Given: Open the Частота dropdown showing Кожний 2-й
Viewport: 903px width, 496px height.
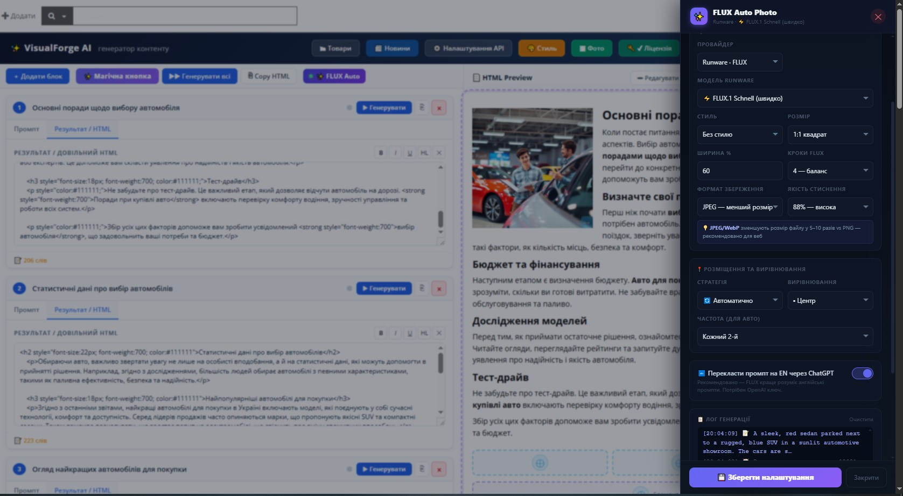Looking at the screenshot, I should [x=785, y=336].
